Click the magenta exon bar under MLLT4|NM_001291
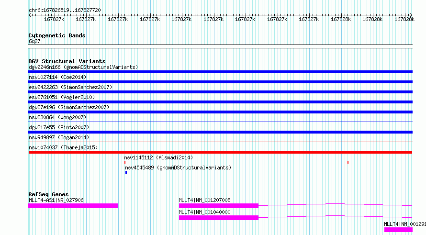426x235 pixels. 398,230
